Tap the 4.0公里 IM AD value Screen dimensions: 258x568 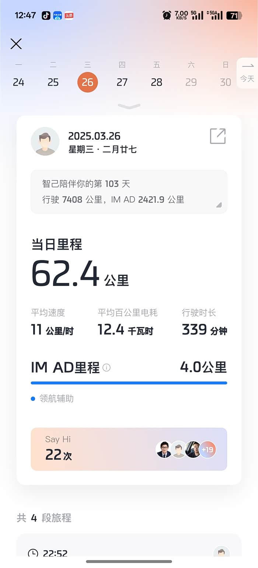tap(203, 367)
